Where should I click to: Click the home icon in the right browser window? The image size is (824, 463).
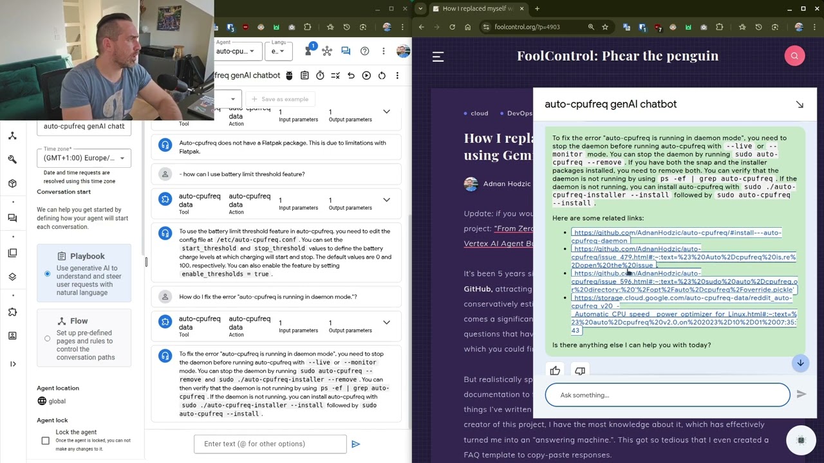tap(467, 27)
